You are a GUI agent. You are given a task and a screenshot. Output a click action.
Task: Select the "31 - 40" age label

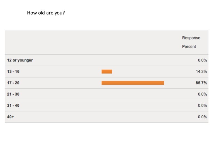point(13,106)
